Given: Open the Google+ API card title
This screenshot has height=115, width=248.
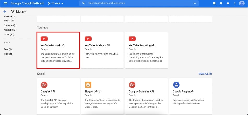Looking at the screenshot, I should [48, 92].
